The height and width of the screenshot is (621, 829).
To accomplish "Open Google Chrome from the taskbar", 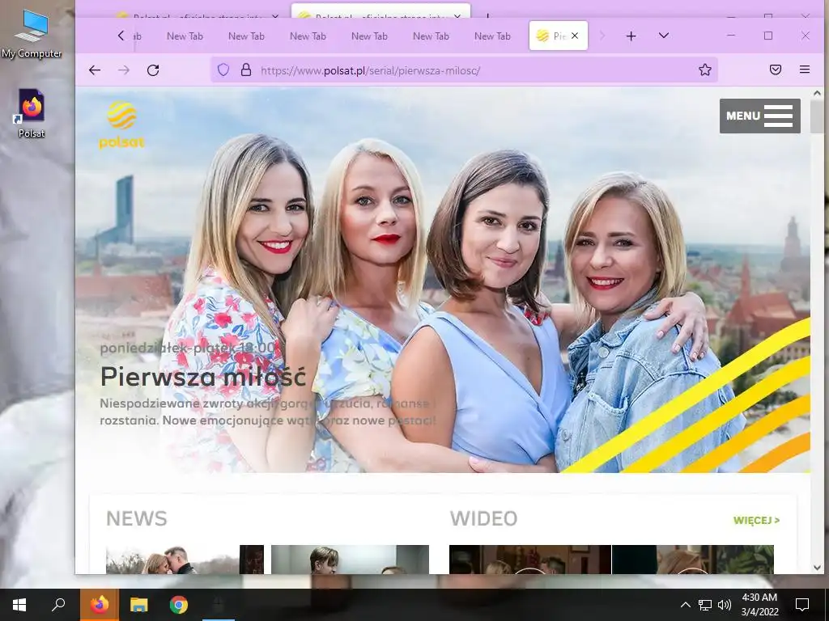I will 179,605.
